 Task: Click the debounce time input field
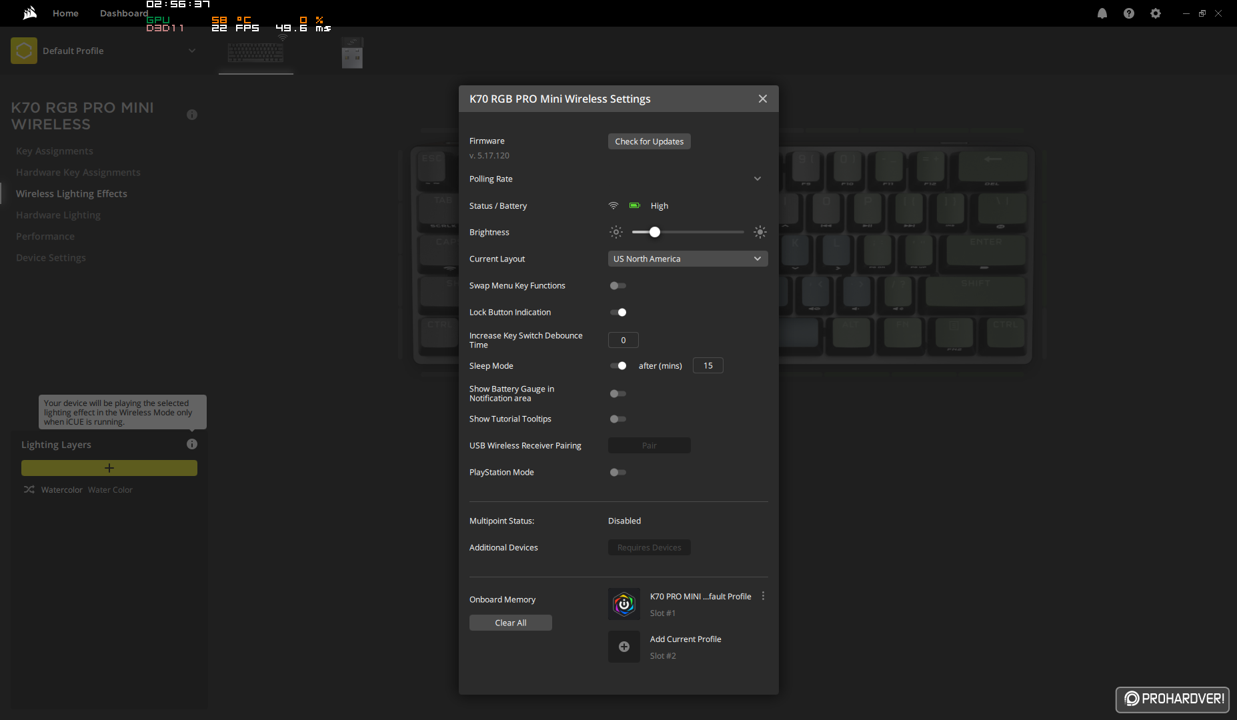(x=624, y=340)
